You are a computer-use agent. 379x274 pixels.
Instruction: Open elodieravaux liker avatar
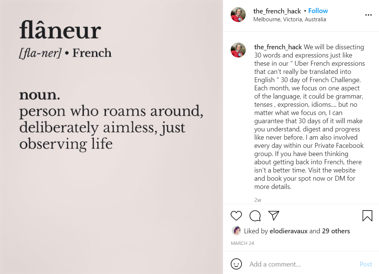236,231
